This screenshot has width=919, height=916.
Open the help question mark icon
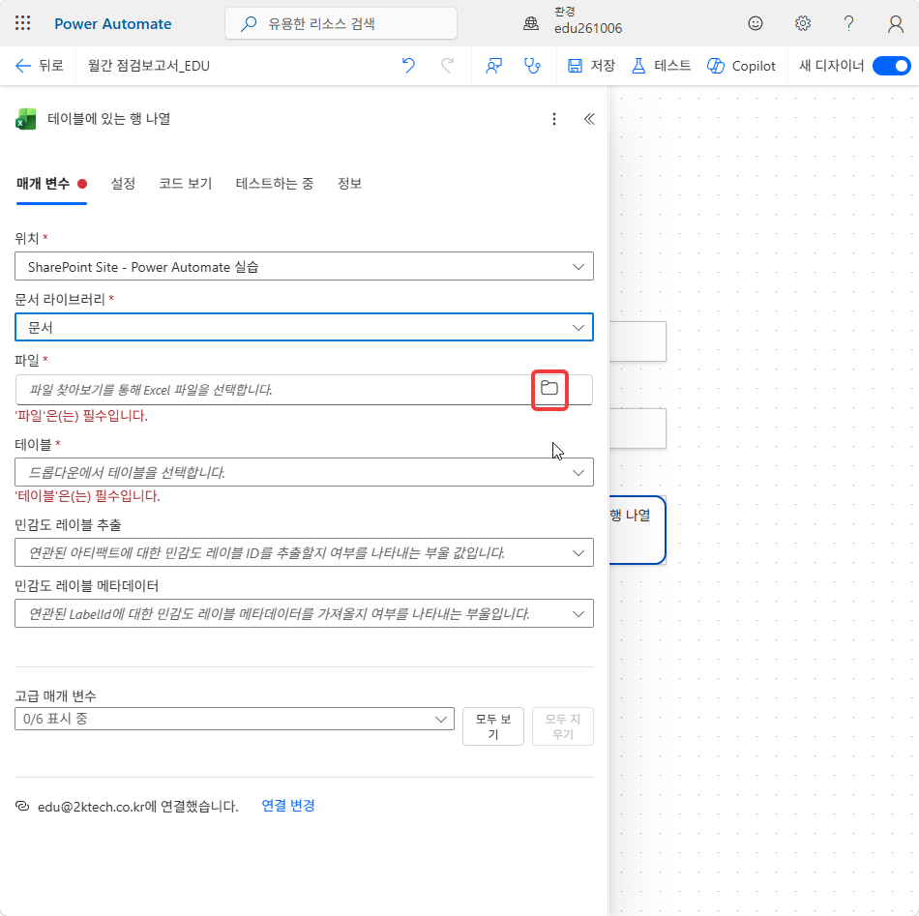pos(848,23)
